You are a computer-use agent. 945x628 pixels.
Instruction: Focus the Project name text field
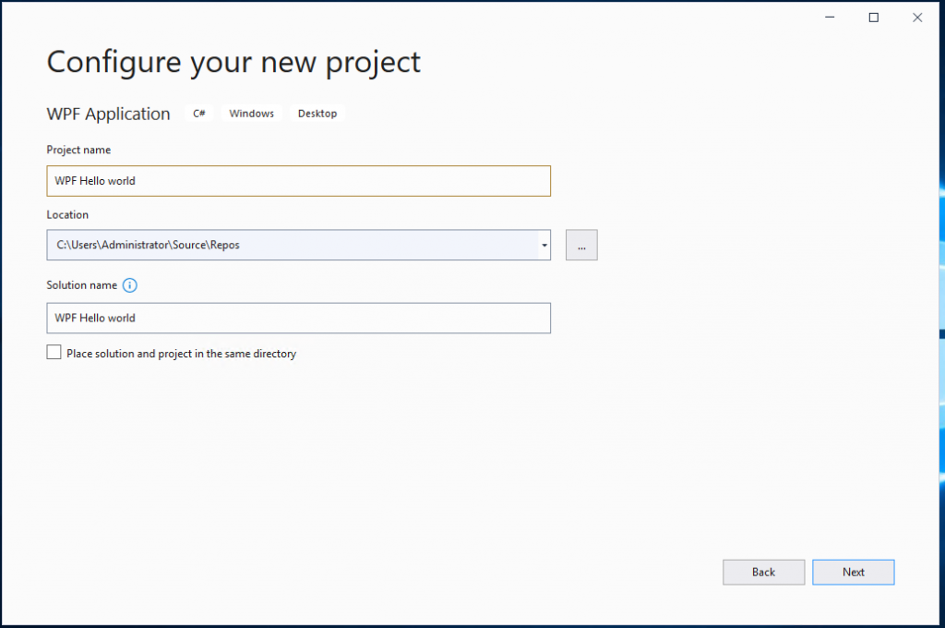(298, 181)
